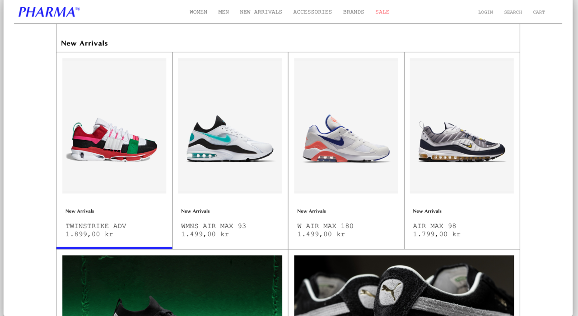
Task: Open the WOMEN menu
Action: click(x=198, y=12)
